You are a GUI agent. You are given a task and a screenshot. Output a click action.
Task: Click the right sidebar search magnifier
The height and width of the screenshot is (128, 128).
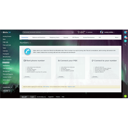coord(125,45)
